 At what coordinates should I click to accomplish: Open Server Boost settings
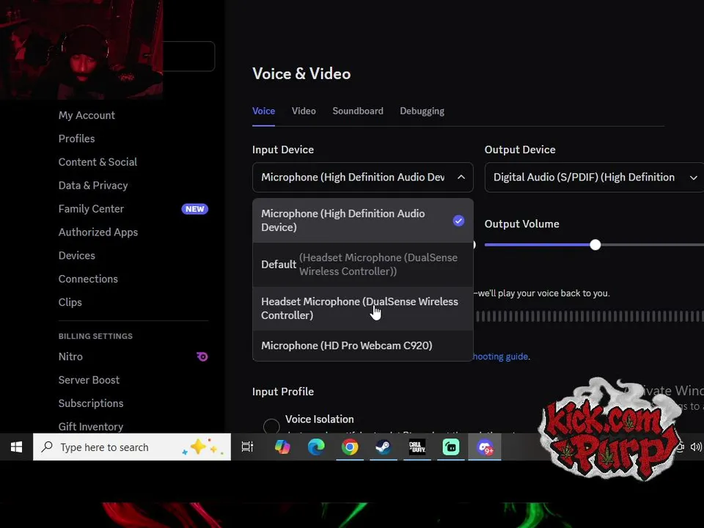click(x=89, y=380)
